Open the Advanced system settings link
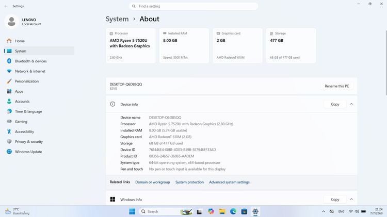This screenshot has width=387, height=217. click(229, 182)
